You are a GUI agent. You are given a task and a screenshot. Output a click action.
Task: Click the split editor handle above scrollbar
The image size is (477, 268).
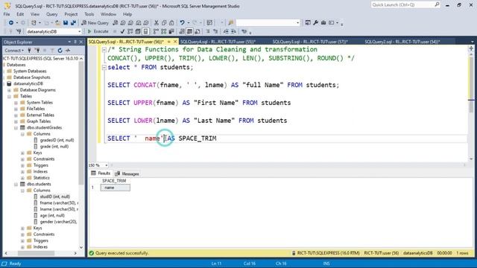[x=471, y=48]
